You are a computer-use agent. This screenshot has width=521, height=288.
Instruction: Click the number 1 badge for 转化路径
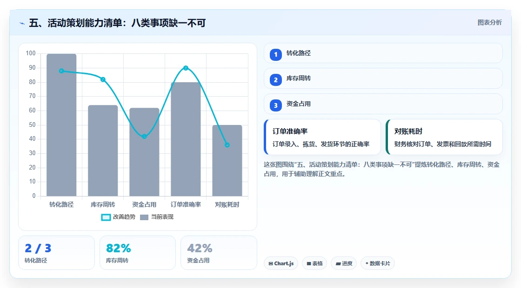(276, 54)
